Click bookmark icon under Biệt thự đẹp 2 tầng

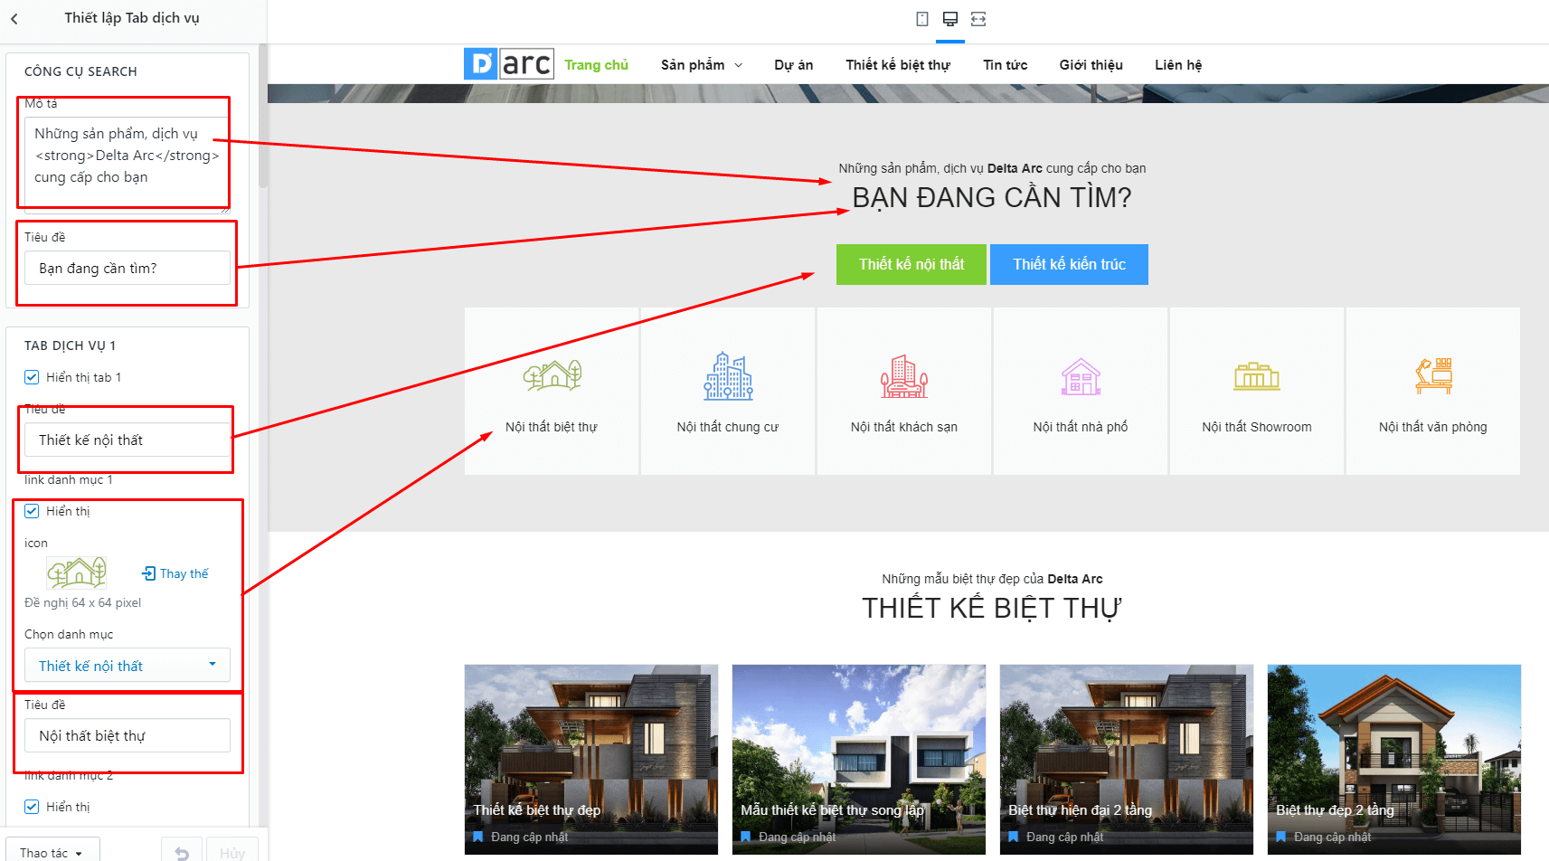click(1281, 837)
